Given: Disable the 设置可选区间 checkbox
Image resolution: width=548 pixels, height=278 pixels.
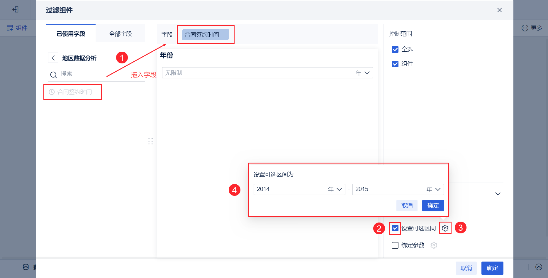Looking at the screenshot, I should (395, 228).
